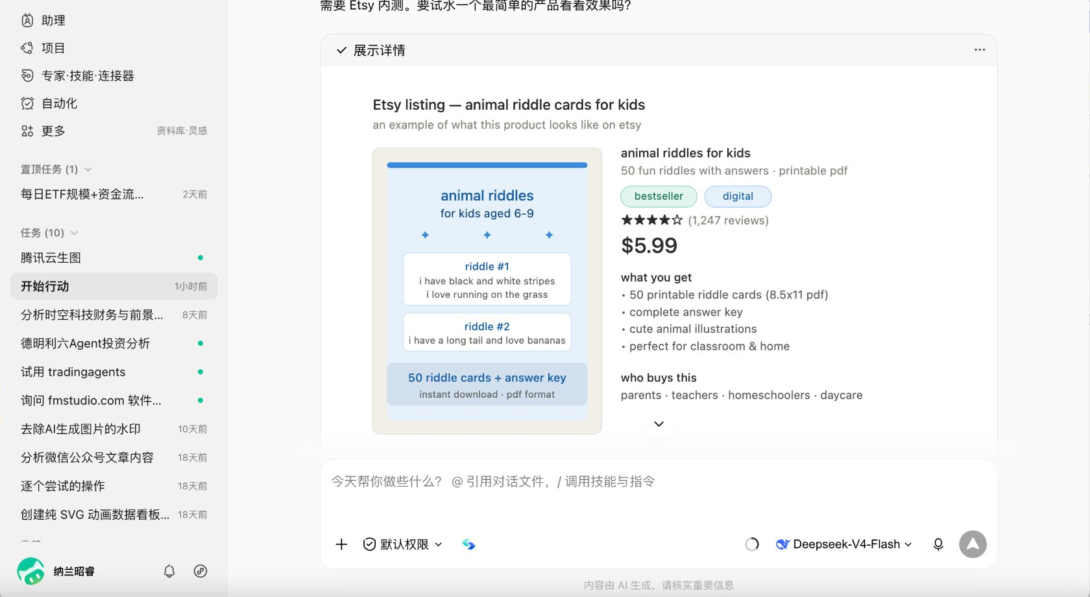Open the 项目 projects section

[43, 48]
